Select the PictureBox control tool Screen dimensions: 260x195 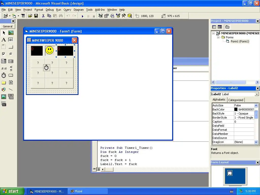pos(11,33)
